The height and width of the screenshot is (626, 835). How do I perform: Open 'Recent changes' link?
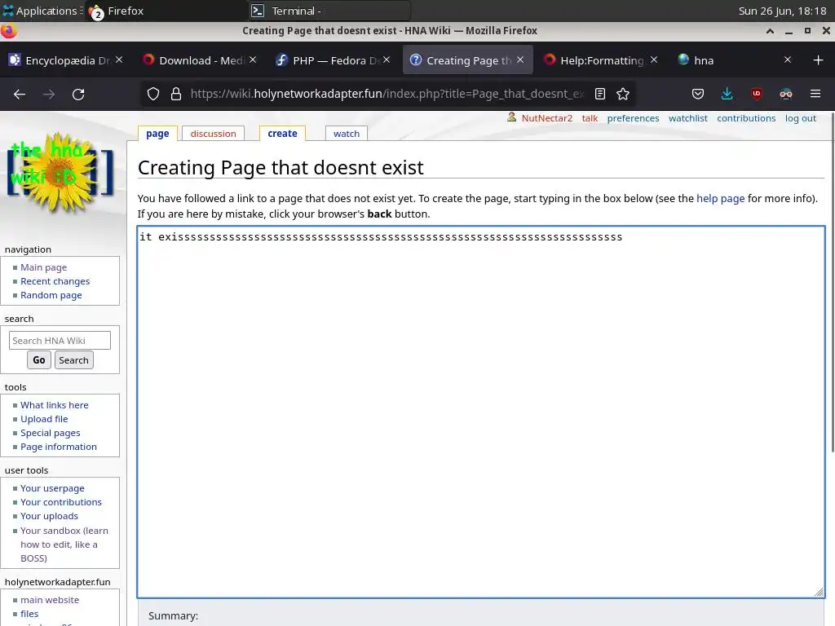(55, 281)
